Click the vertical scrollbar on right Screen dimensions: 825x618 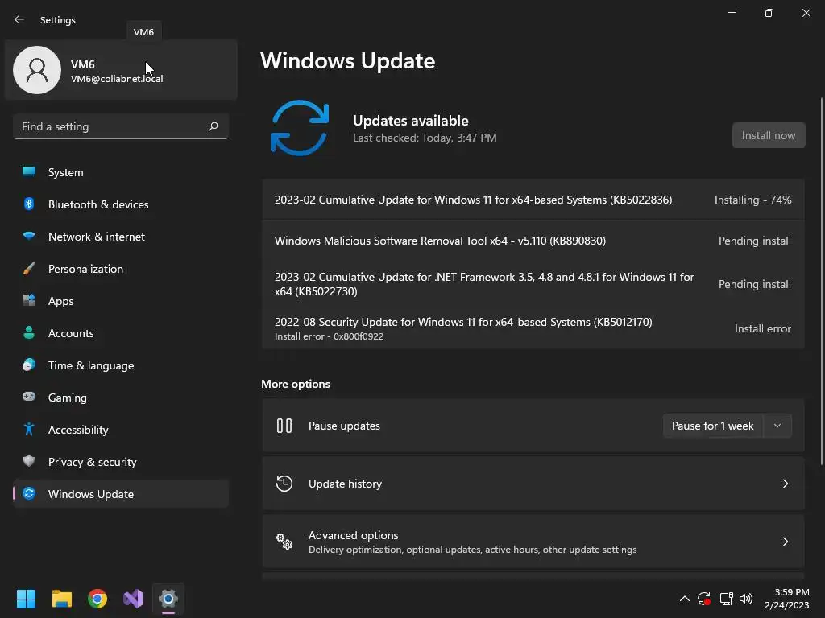click(x=821, y=281)
